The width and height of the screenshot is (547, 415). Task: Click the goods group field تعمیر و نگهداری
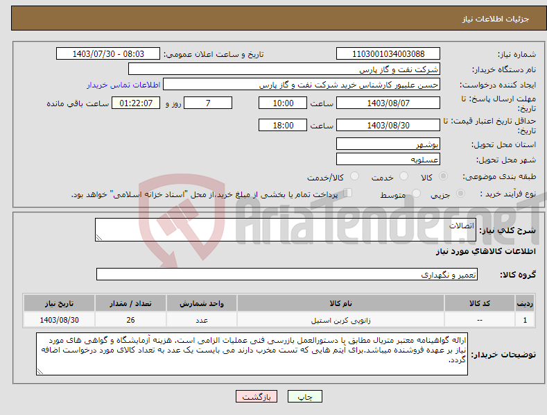[287, 275]
